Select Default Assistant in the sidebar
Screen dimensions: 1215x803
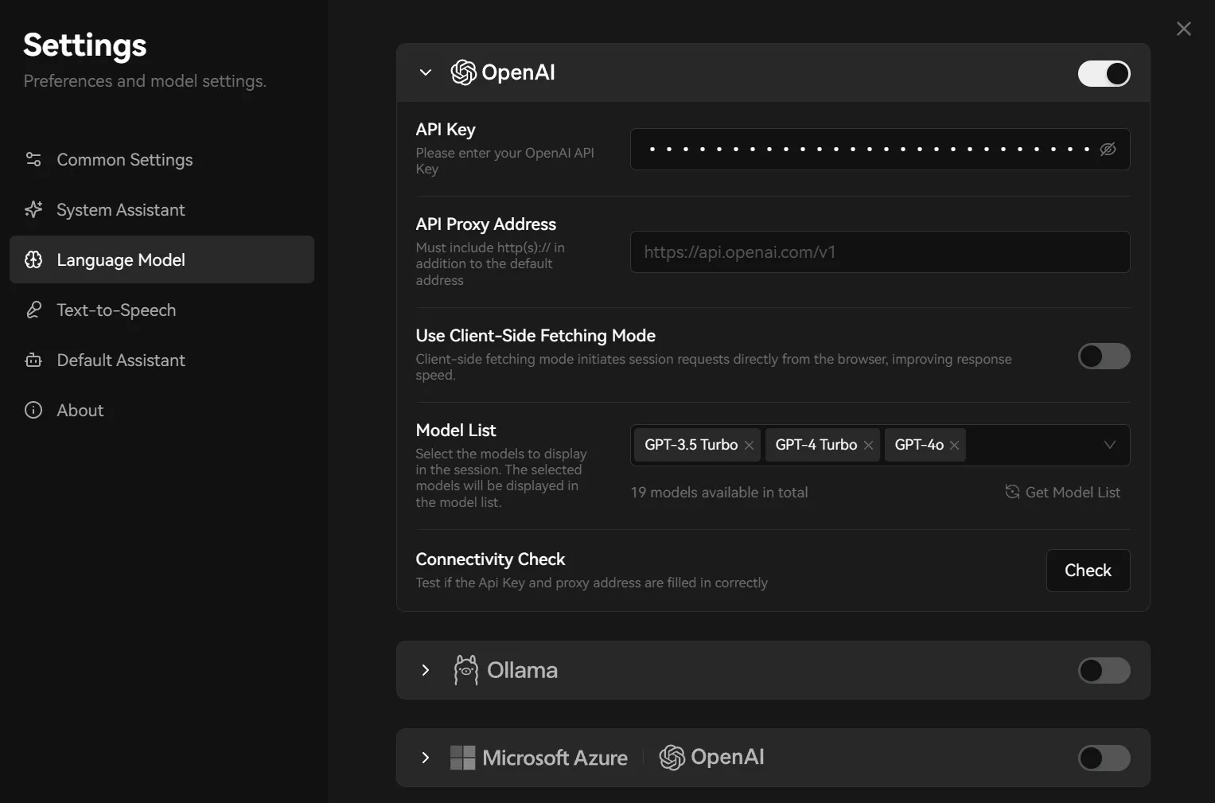(120, 360)
